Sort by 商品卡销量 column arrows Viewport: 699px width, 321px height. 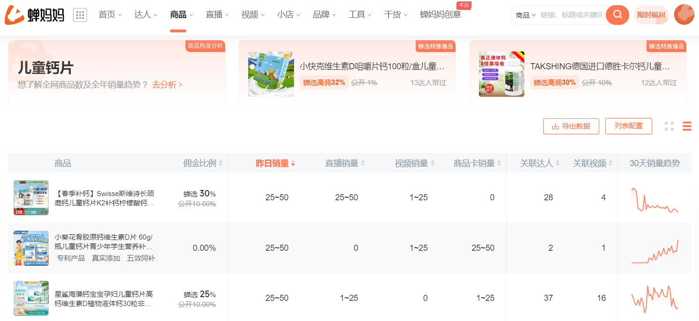tap(500, 163)
